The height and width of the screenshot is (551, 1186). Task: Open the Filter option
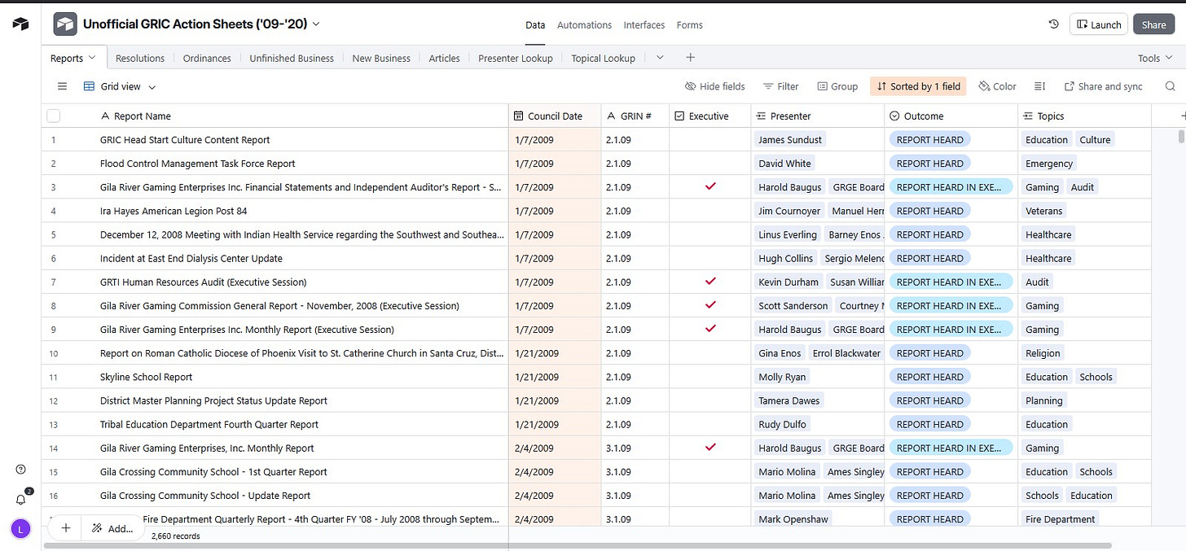tap(780, 86)
